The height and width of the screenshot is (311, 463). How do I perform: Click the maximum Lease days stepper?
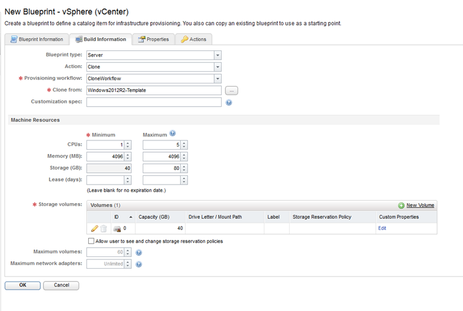[x=184, y=180]
